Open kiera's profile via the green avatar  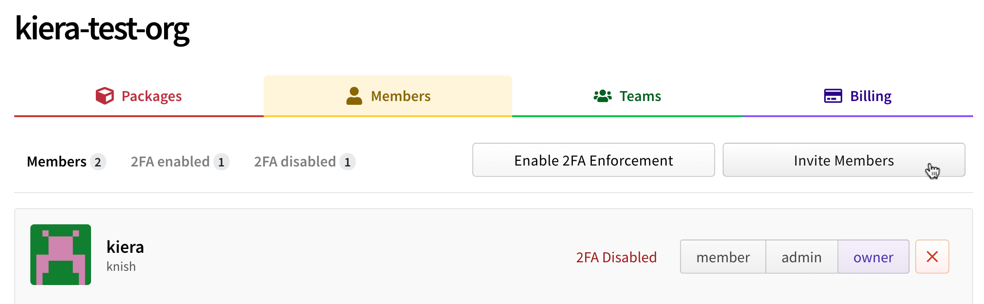click(60, 255)
